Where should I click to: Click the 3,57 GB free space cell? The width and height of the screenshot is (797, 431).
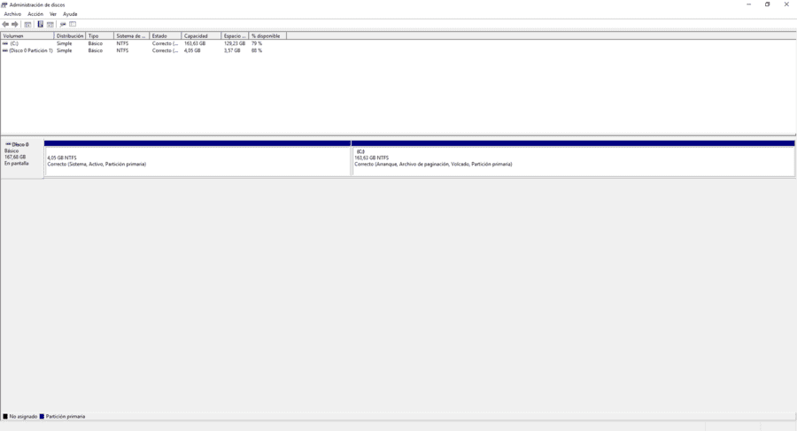tap(232, 50)
